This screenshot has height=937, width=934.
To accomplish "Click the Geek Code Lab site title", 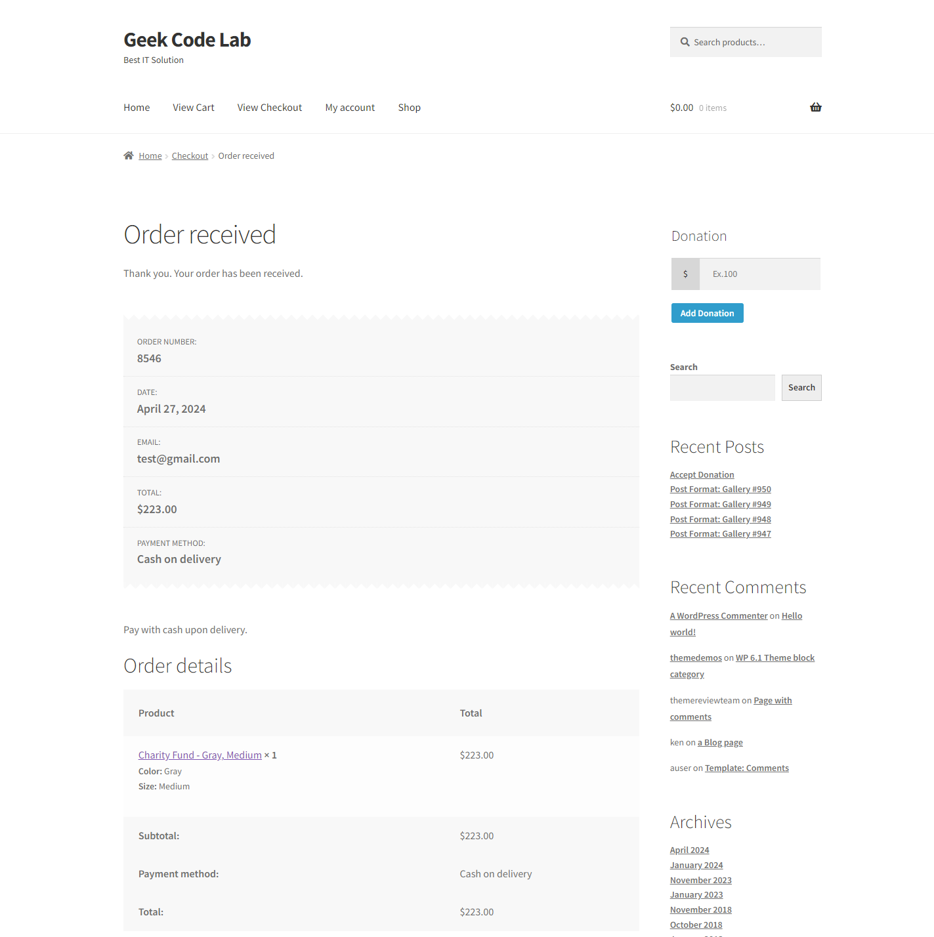I will [187, 40].
